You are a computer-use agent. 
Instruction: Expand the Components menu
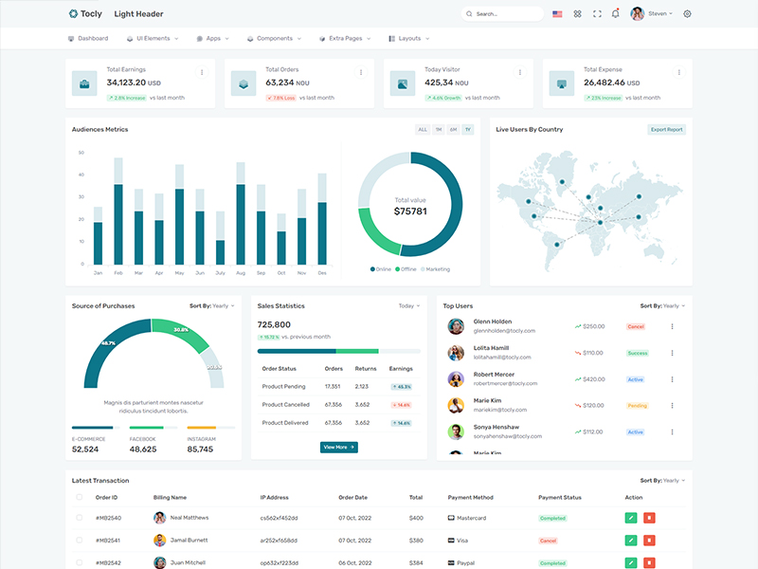point(274,38)
